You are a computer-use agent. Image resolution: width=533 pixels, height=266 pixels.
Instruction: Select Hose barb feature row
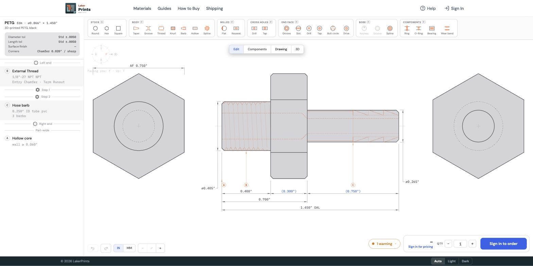(x=42, y=111)
